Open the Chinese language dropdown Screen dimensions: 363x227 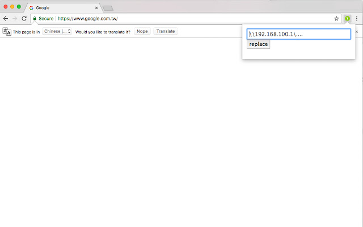pos(57,32)
